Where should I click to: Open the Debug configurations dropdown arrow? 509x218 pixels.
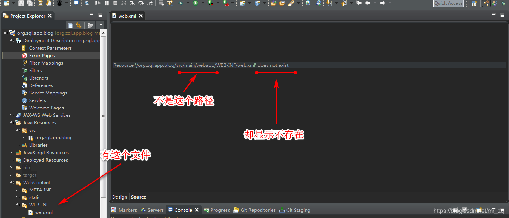coord(188,3)
